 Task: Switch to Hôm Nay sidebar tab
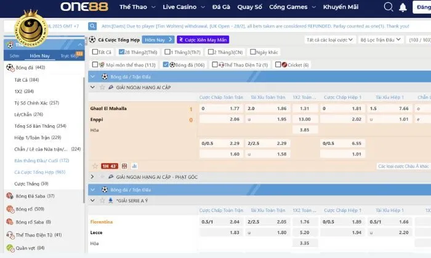tap(40, 56)
